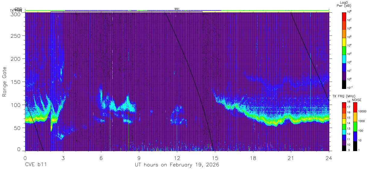The height and width of the screenshot is (171, 370).
Task: Click the cyan segment of the Lag0 Pwr colorbar
Action: coord(344,59)
